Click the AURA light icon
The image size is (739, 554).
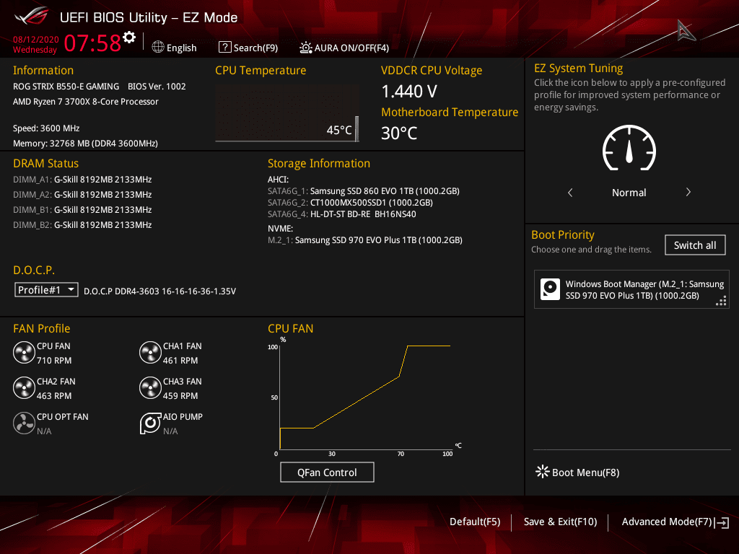click(x=305, y=48)
